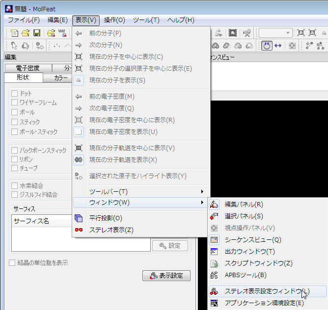Click the arrow pointer selection tool icon
Viewport: 328px width, 310px height.
click(14, 46)
